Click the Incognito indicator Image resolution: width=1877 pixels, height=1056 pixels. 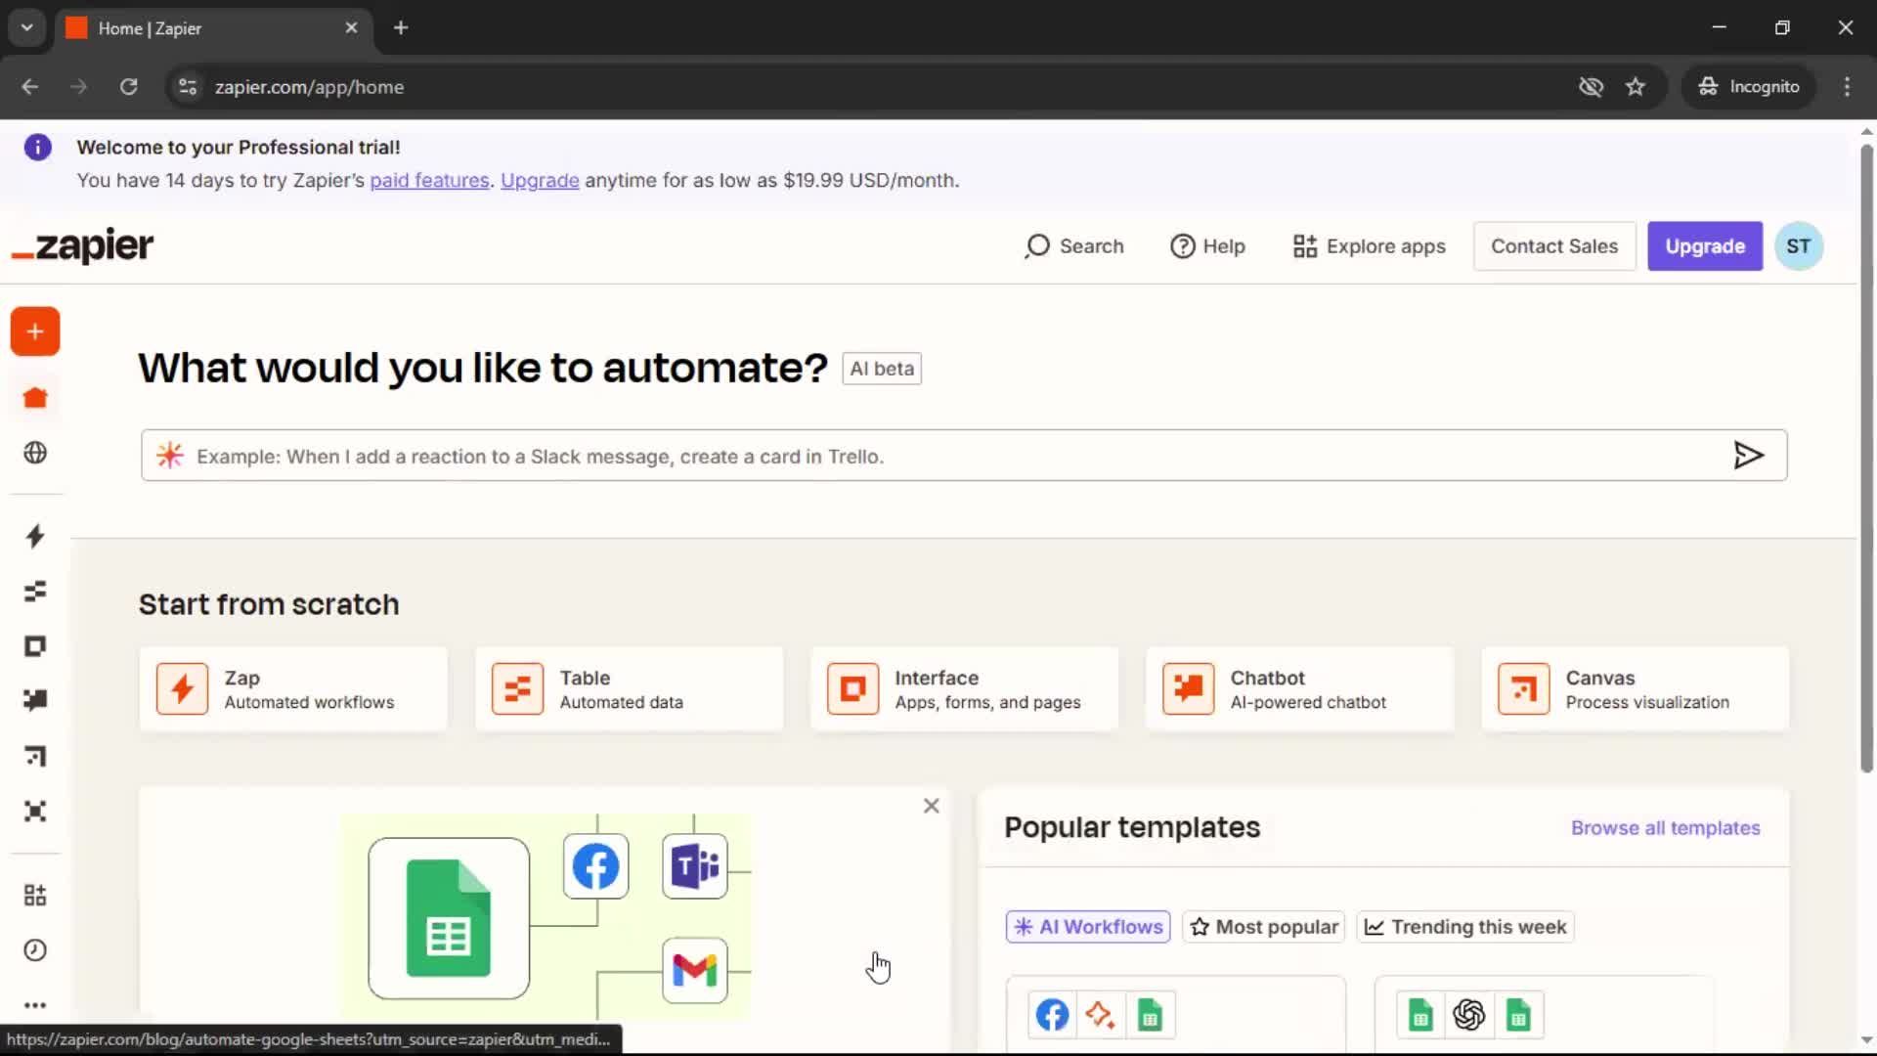click(1749, 87)
